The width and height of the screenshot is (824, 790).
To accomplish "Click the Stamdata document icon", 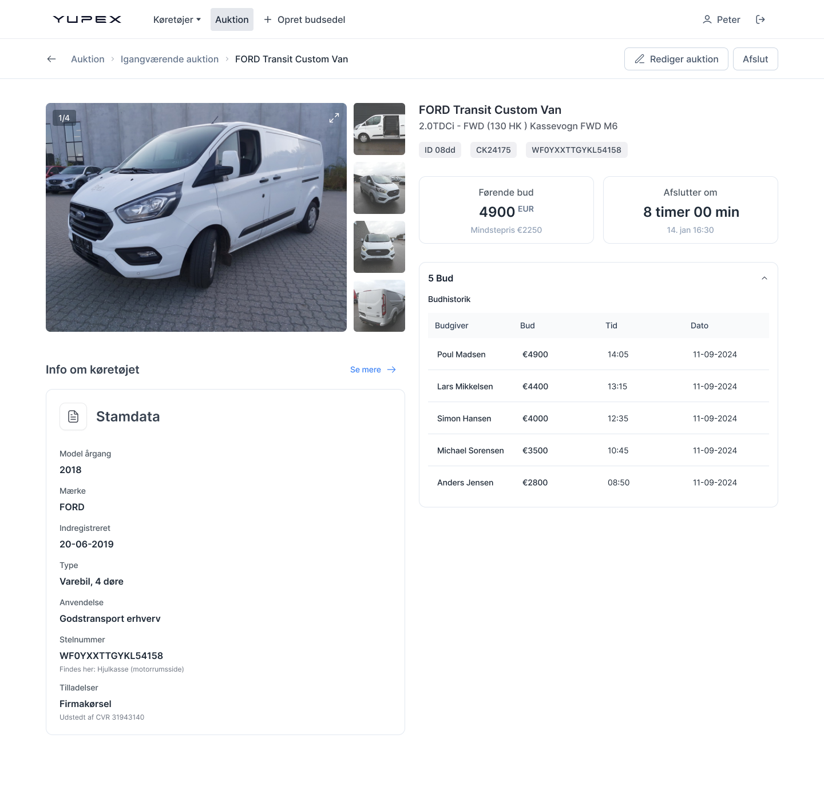I will pos(73,416).
